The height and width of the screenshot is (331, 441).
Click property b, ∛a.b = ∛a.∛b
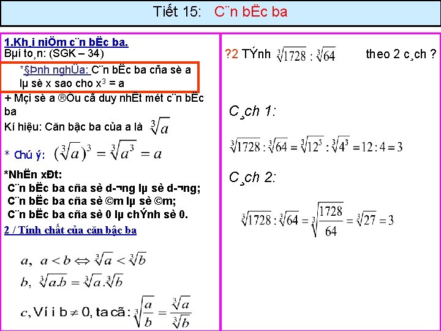point(72,281)
